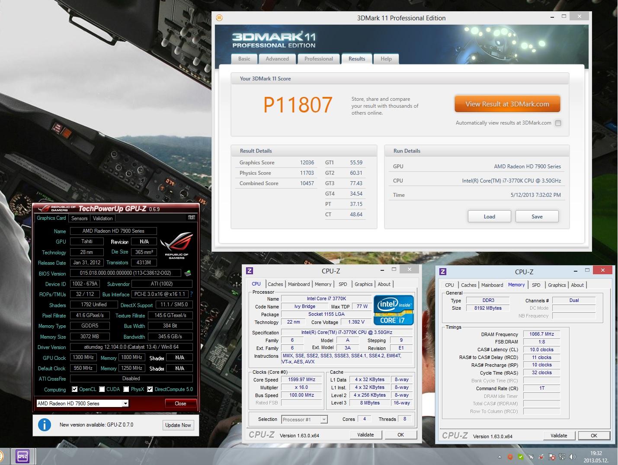Open the Professional tab in 3DMark 11
Screen dimensions: 618x465
pos(319,59)
